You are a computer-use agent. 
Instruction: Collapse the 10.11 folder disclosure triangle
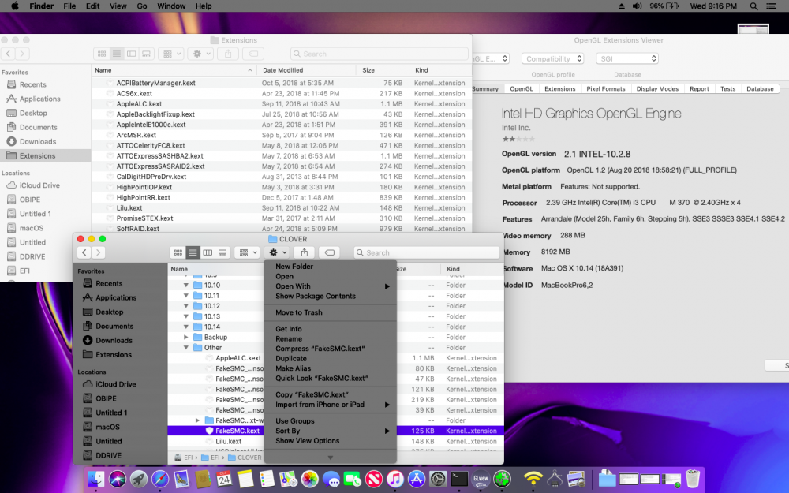click(185, 296)
